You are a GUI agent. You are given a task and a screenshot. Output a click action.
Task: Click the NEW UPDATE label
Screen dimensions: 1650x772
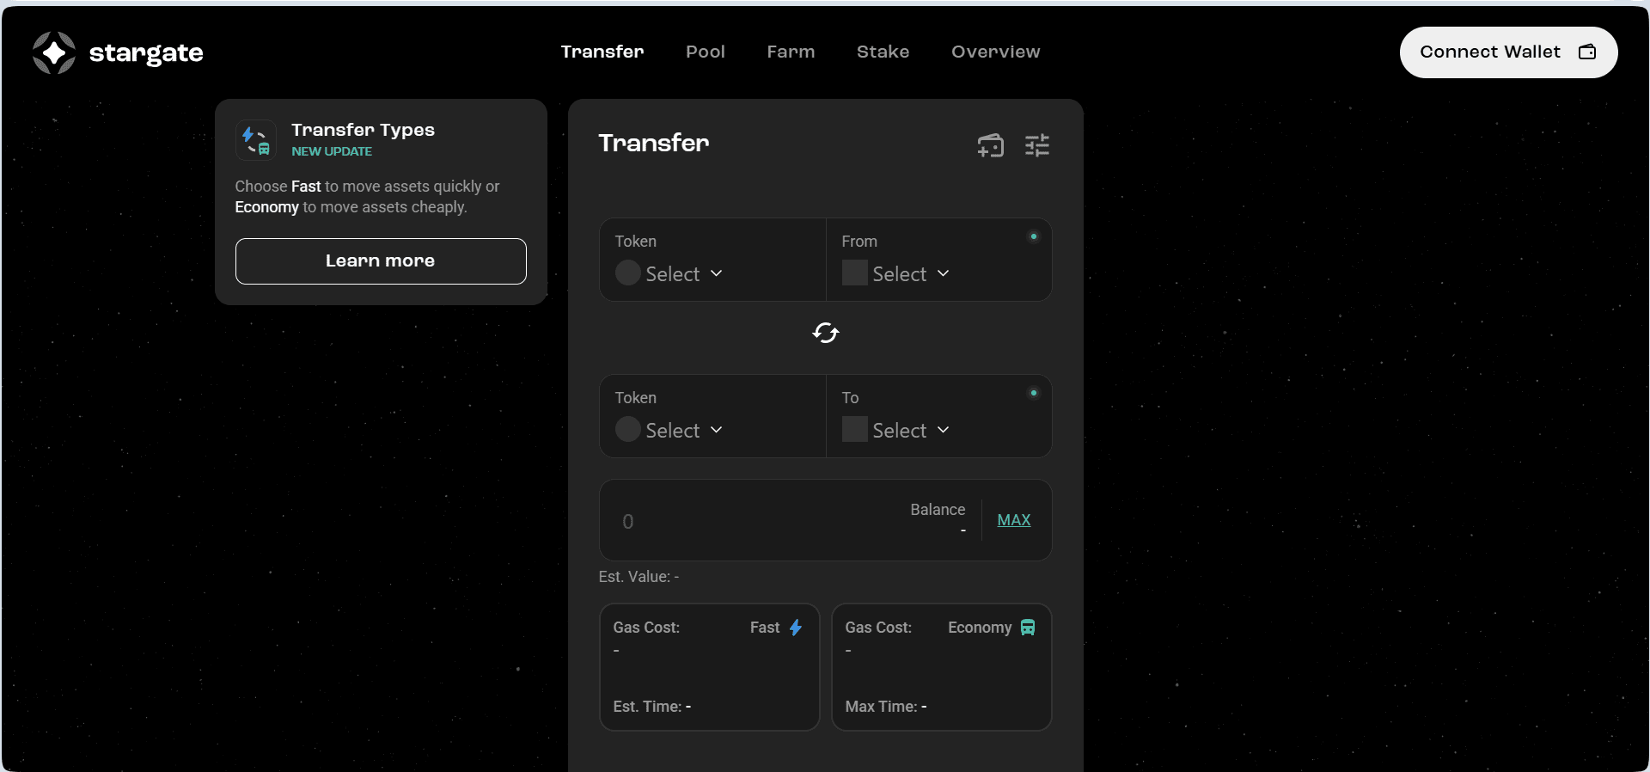pyautogui.click(x=332, y=151)
